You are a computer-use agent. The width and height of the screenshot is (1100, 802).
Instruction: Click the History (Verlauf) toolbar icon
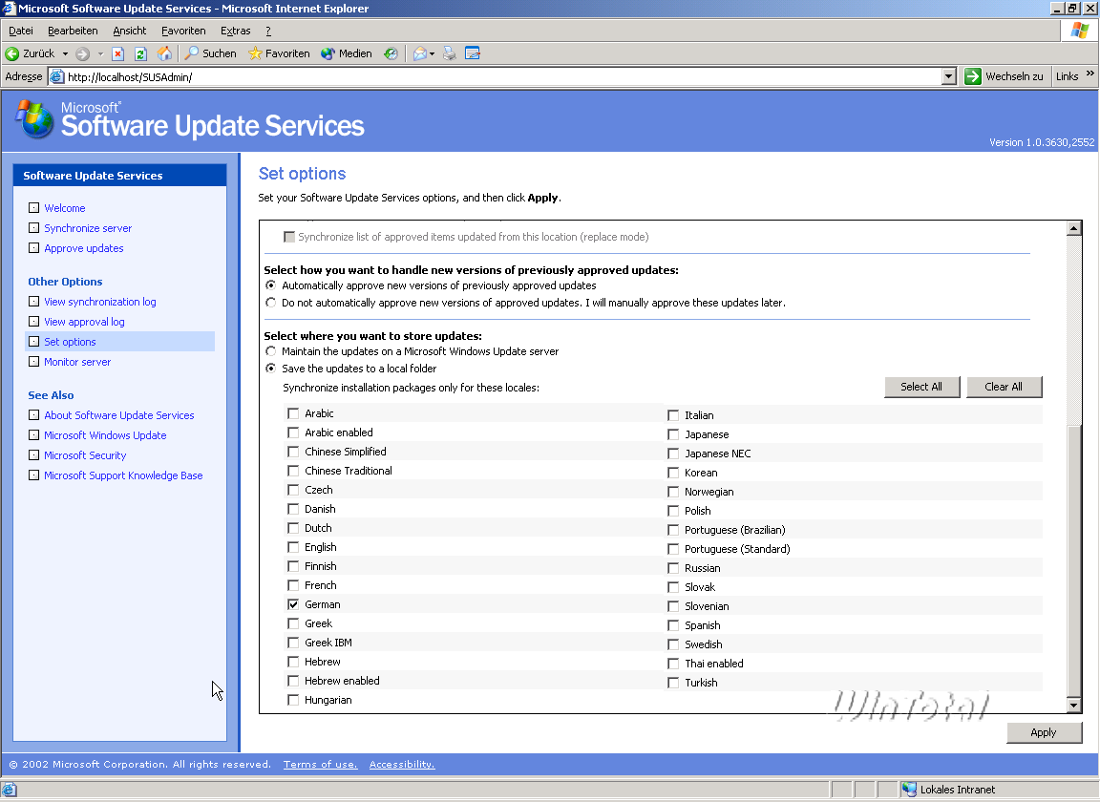pyautogui.click(x=391, y=53)
